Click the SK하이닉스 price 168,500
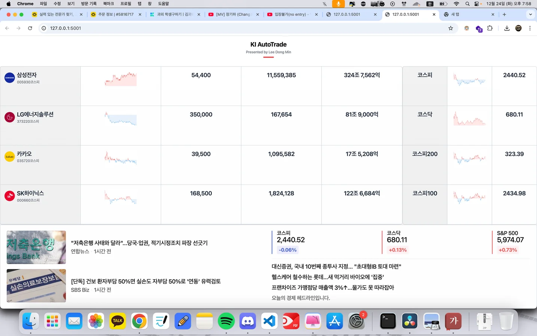The height and width of the screenshot is (336, 537). tap(201, 193)
